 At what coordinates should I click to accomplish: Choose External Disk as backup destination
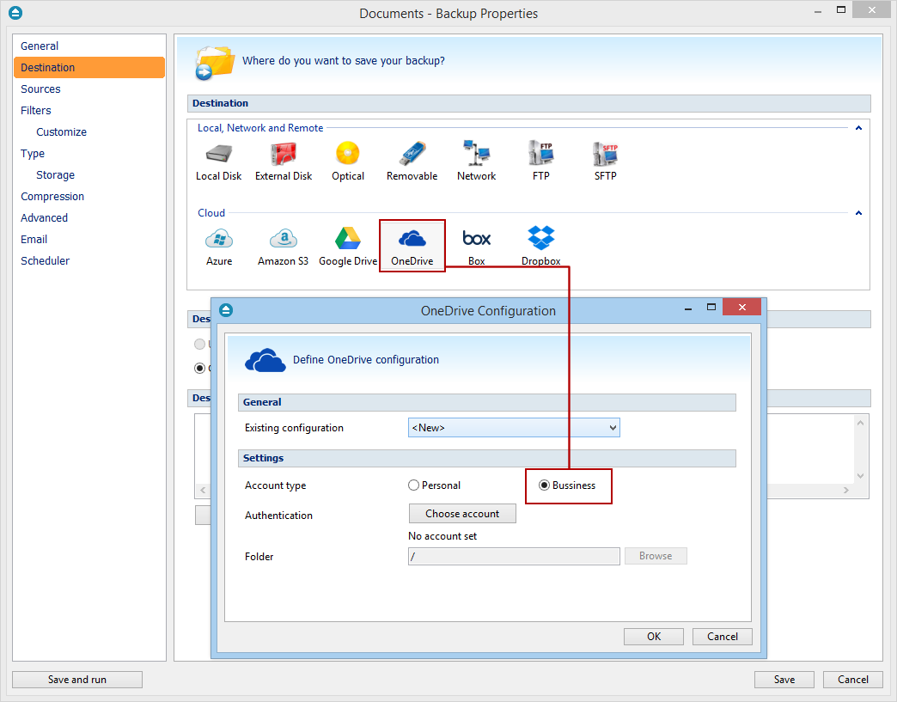click(x=284, y=162)
